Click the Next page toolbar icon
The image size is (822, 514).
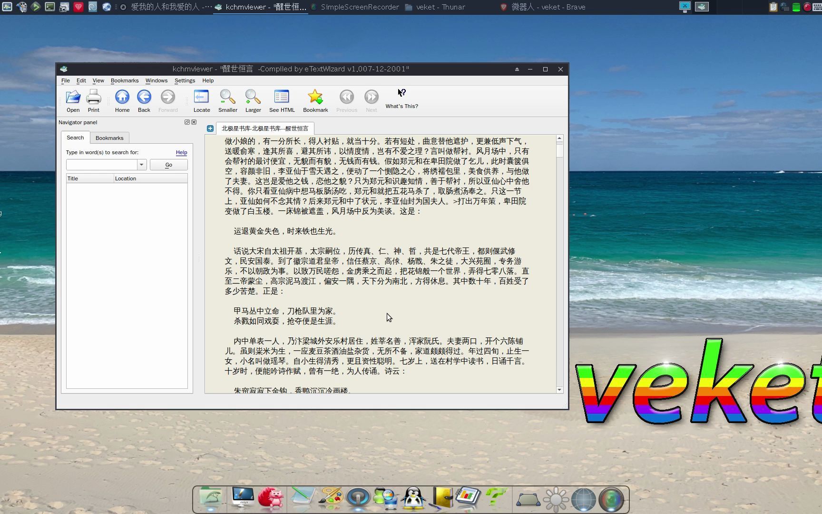pyautogui.click(x=372, y=101)
